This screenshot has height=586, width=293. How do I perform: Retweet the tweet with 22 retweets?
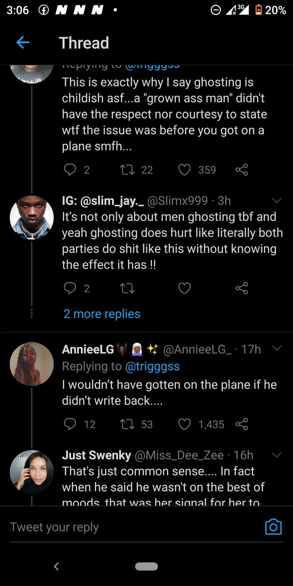pos(127,169)
